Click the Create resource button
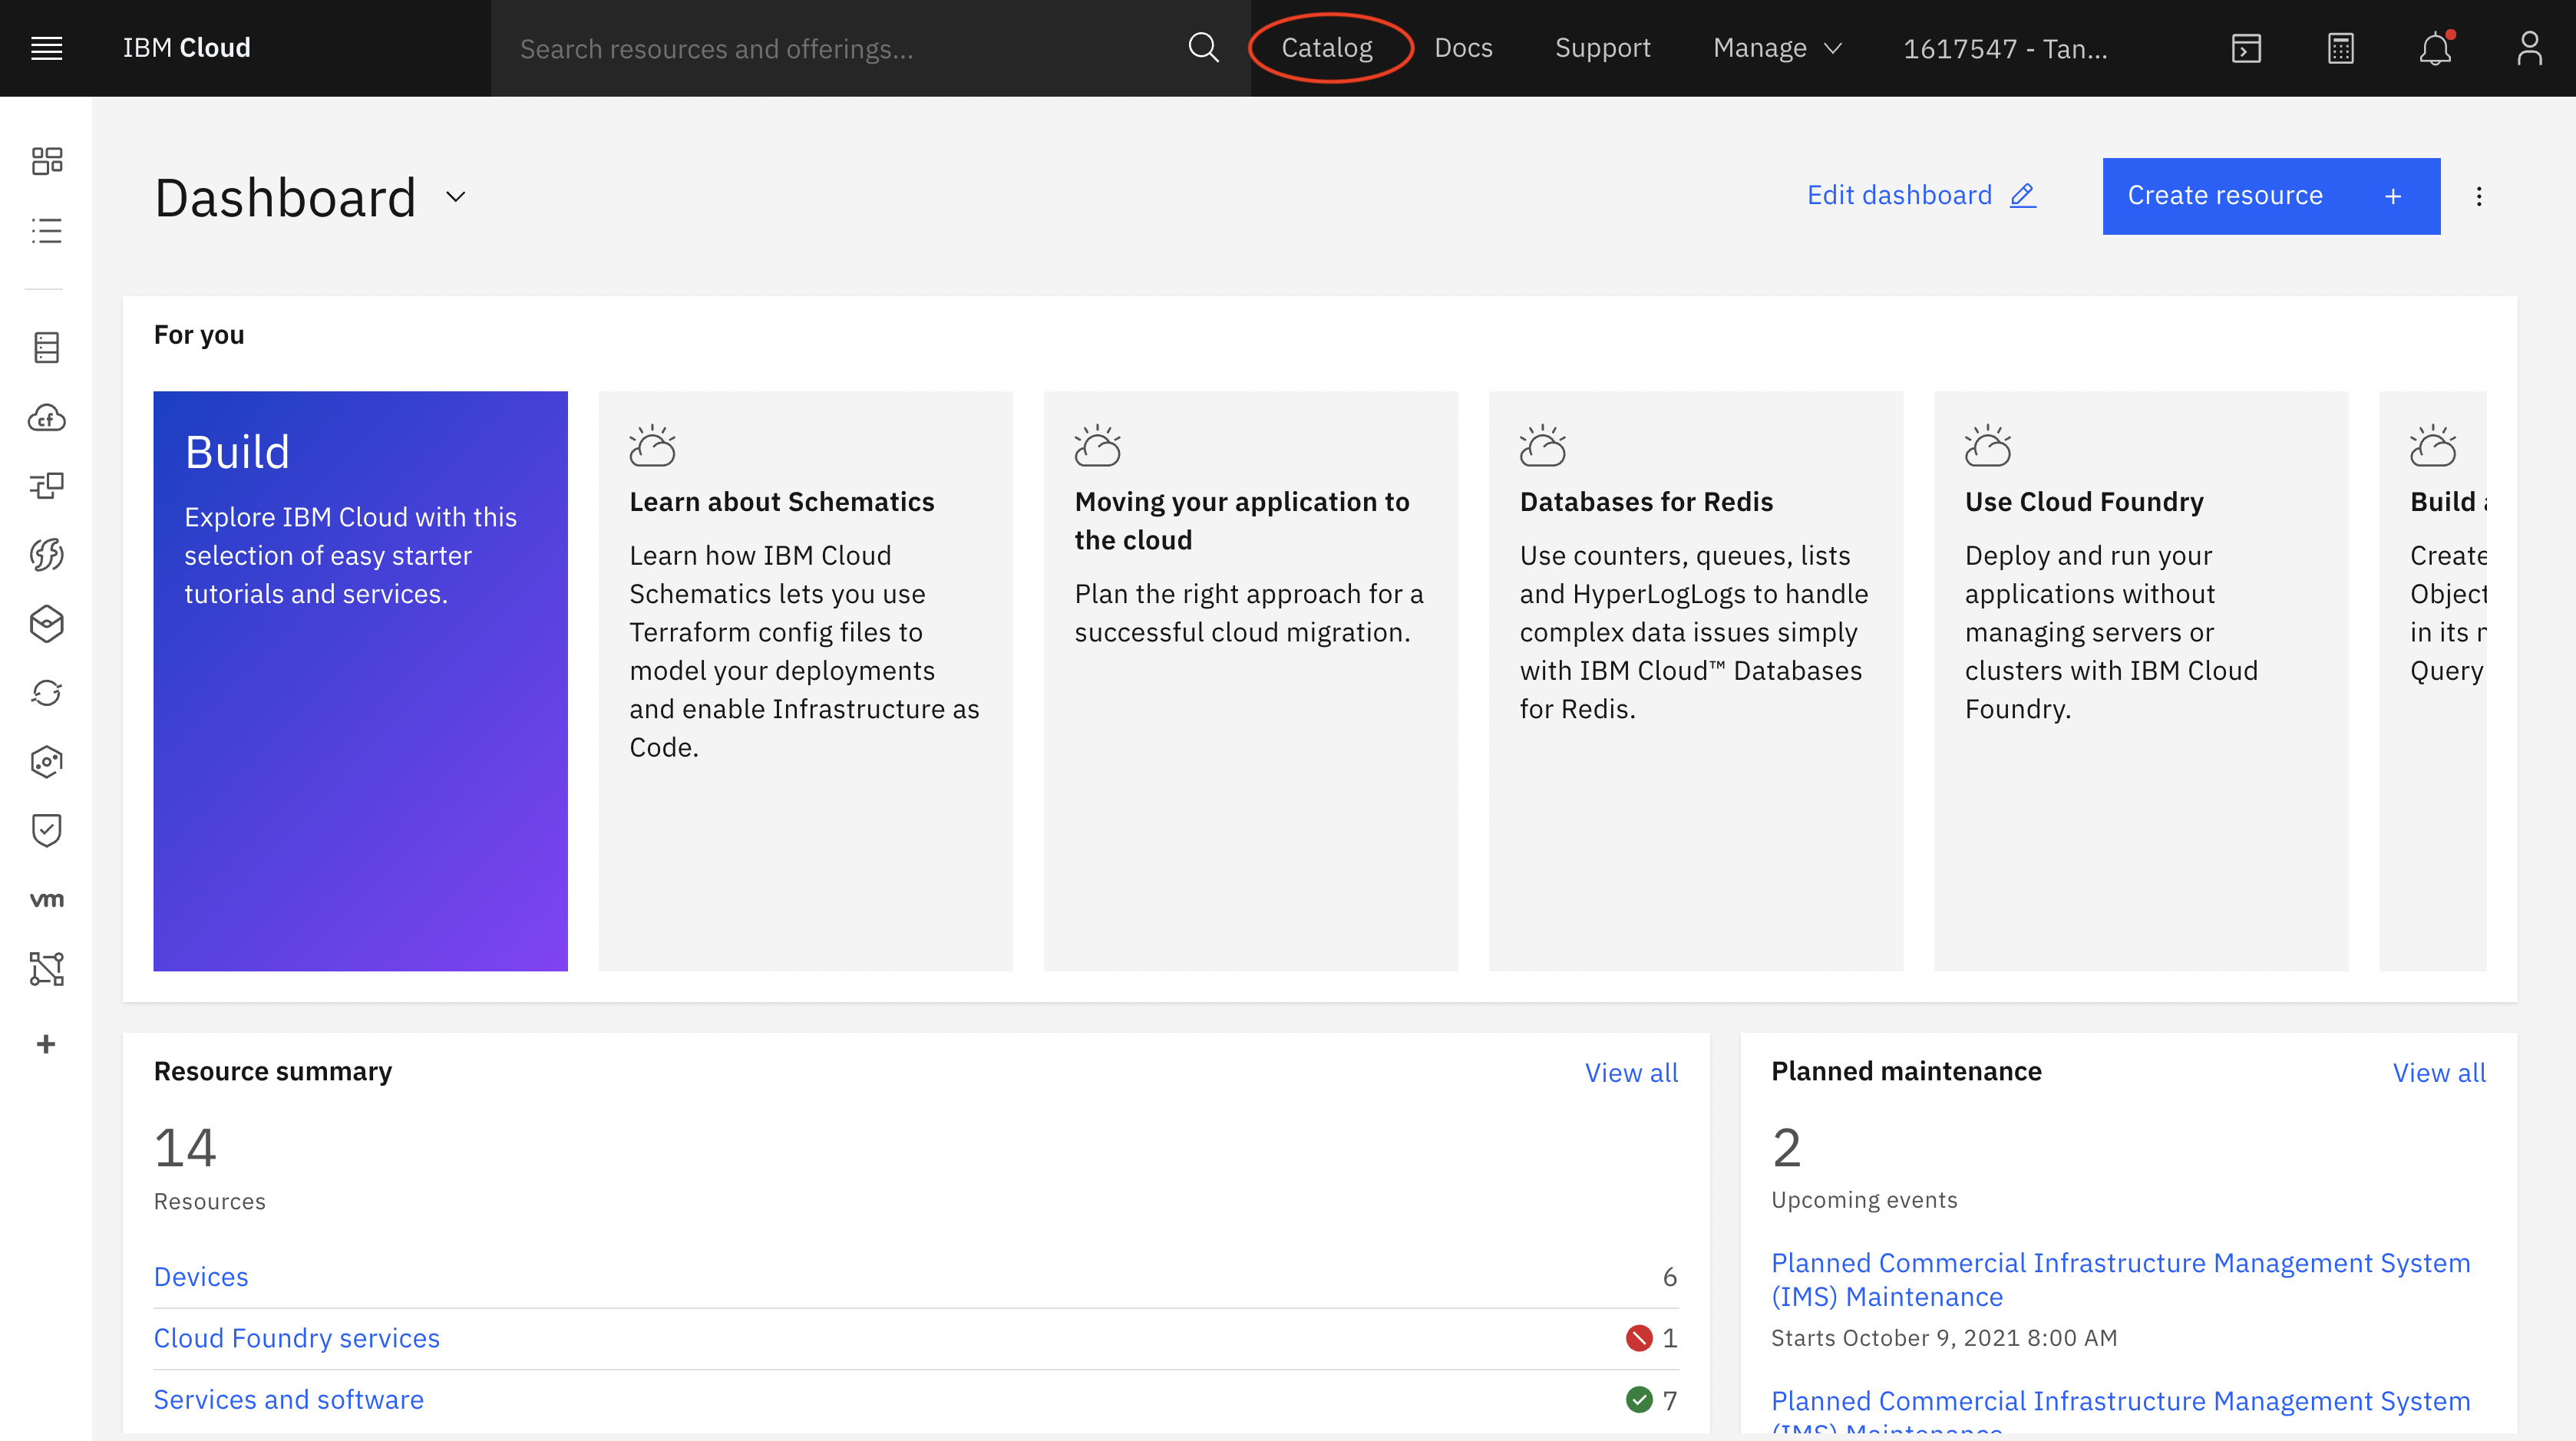Viewport: 2576px width, 1441px height. [x=2270, y=196]
